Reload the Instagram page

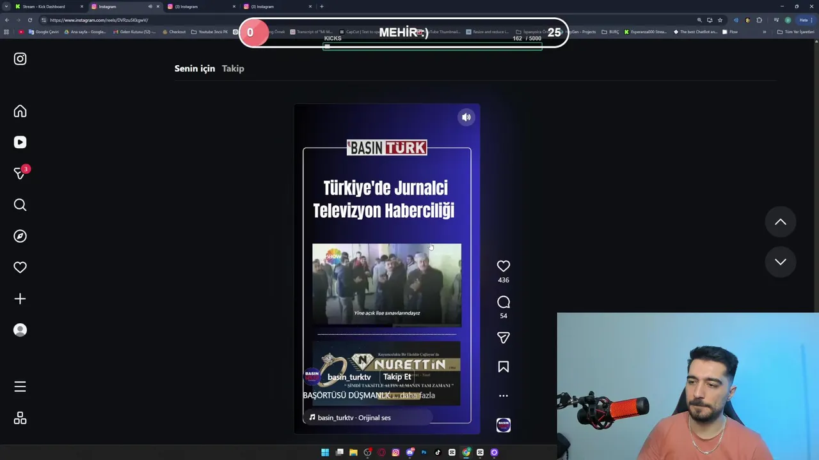(29, 20)
